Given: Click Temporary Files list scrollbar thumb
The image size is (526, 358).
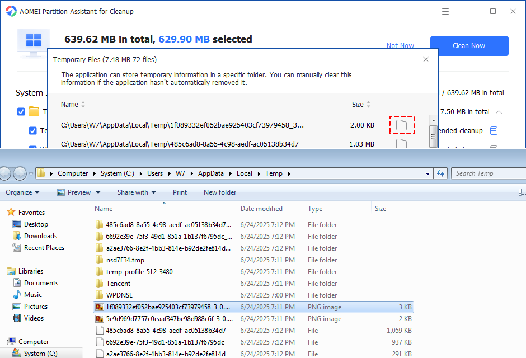Looking at the screenshot, I should (433, 136).
